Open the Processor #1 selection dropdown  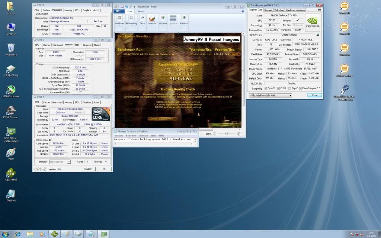pyautogui.click(x=60, y=162)
